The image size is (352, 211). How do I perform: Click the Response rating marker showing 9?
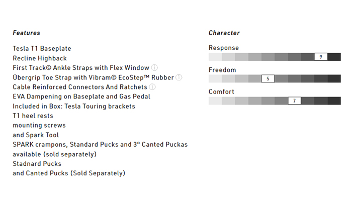click(x=321, y=57)
